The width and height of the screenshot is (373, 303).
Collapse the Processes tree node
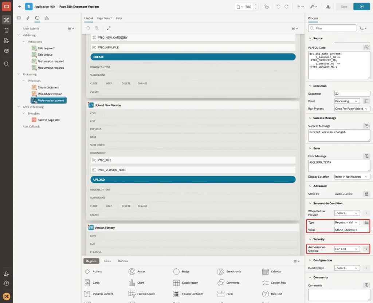24,81
